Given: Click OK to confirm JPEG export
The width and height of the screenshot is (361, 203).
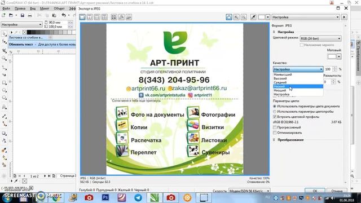Looking at the screenshot, I should click(315, 191).
